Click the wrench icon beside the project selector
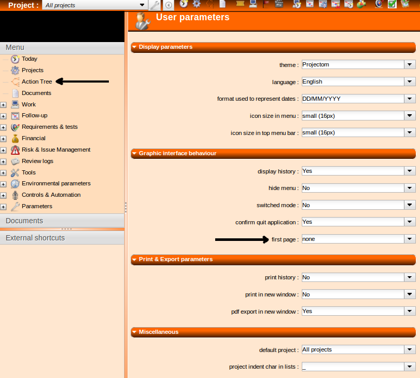420x378 pixels. click(155, 5)
